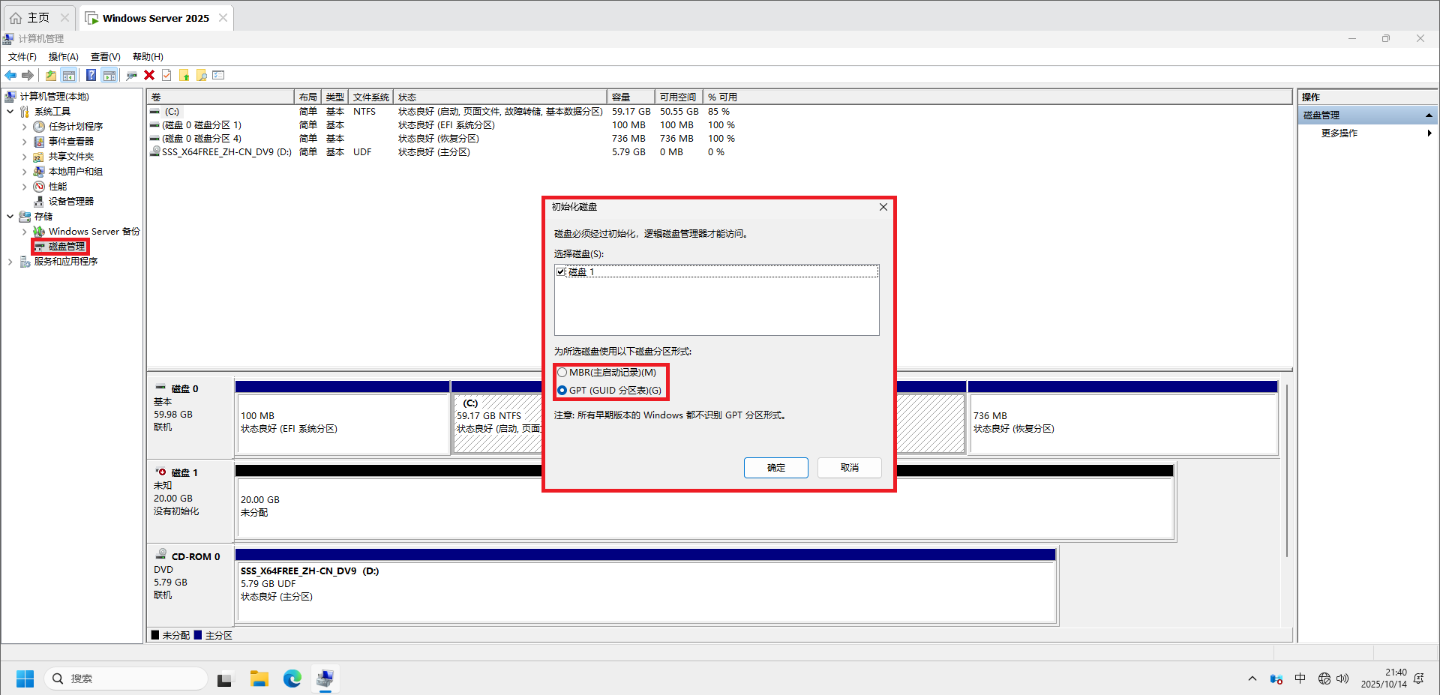Select the 100 MB EFI 系统分区 block
Image resolution: width=1440 pixels, height=695 pixels.
click(343, 423)
